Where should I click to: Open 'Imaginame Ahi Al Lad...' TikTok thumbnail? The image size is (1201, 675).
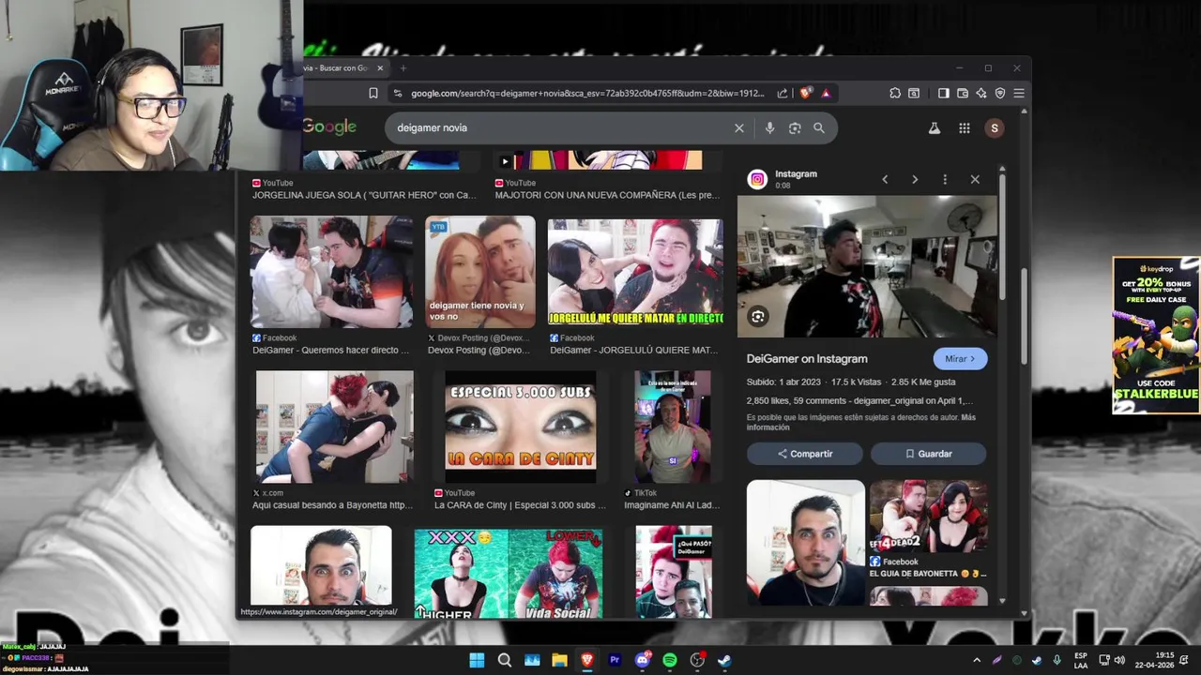tap(672, 427)
